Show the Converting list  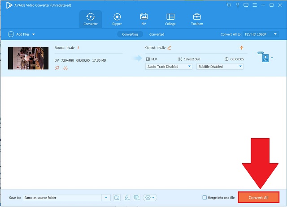point(130,34)
